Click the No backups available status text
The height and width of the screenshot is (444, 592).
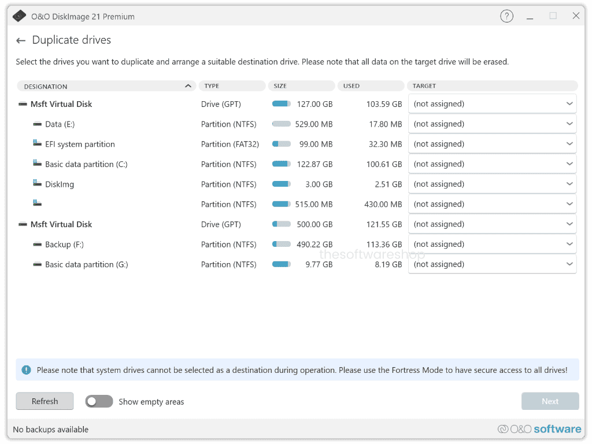[51, 430]
